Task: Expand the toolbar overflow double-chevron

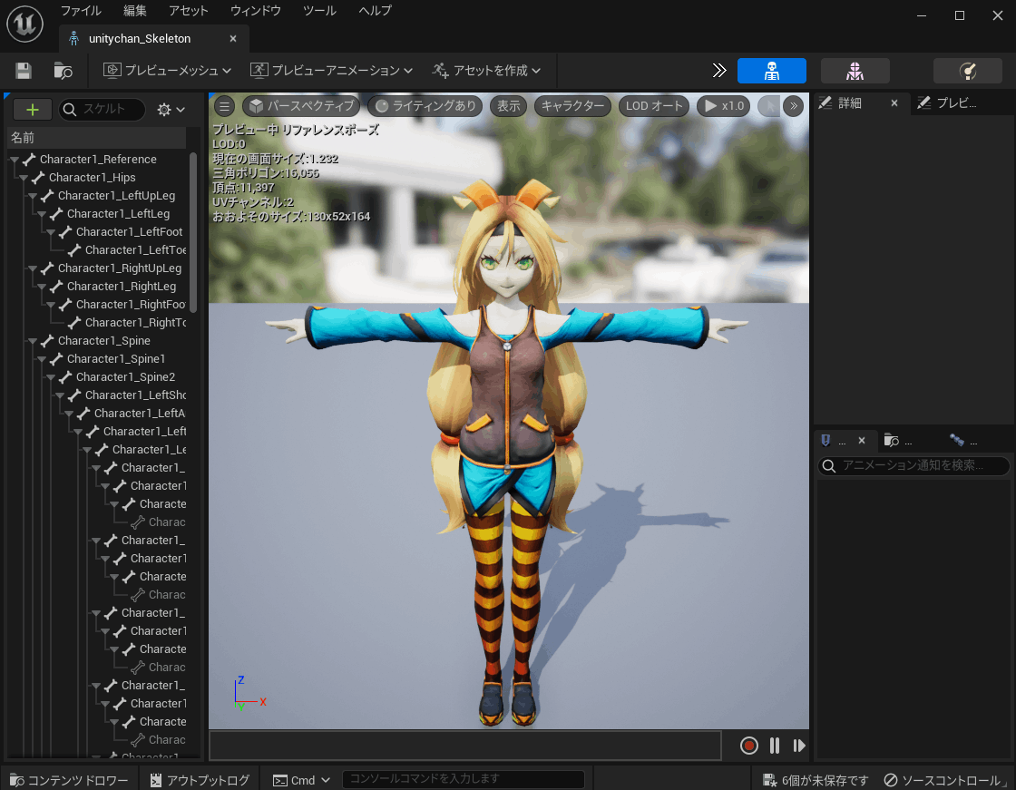Action: (x=719, y=71)
